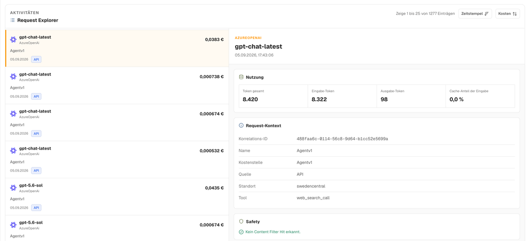Image resolution: width=528 pixels, height=241 pixels.
Task: Click the Standort value swedencentral
Action: [x=311, y=186]
